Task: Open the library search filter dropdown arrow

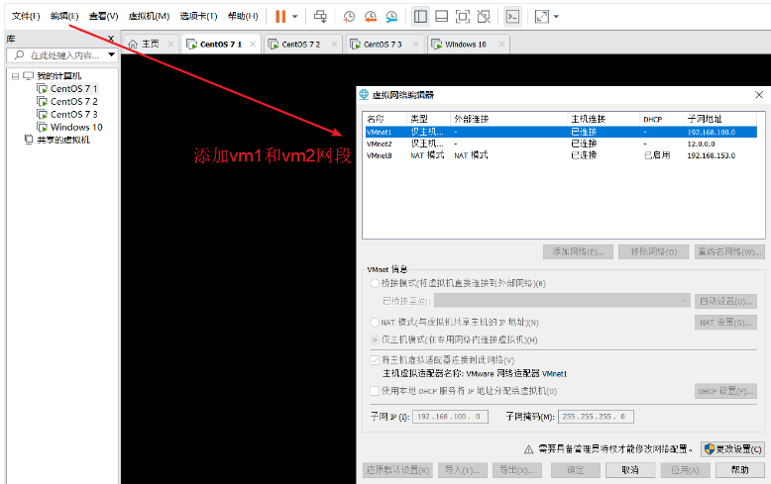Action: click(112, 55)
